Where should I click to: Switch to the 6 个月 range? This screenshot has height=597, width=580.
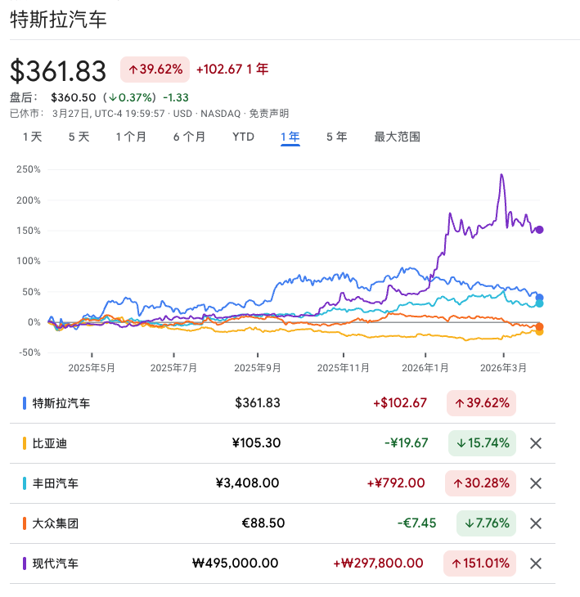click(189, 137)
